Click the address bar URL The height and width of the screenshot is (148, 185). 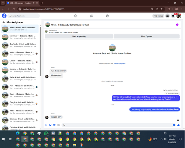[43, 9]
